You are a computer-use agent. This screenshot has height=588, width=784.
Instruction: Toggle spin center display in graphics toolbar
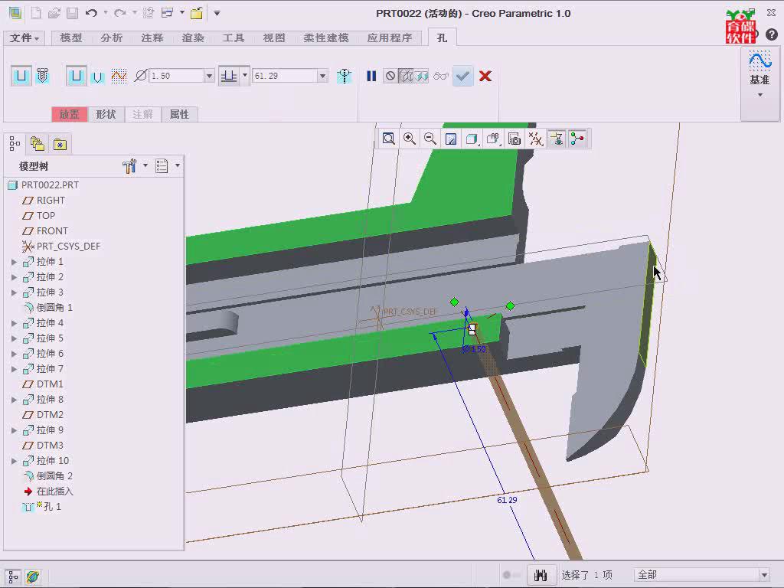pos(577,139)
